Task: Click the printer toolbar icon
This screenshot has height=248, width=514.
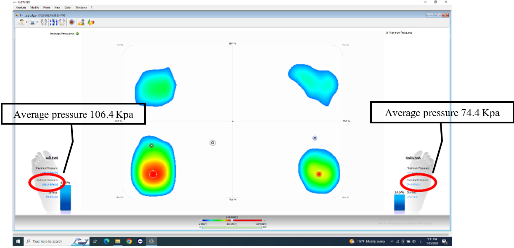Action: tap(32, 22)
